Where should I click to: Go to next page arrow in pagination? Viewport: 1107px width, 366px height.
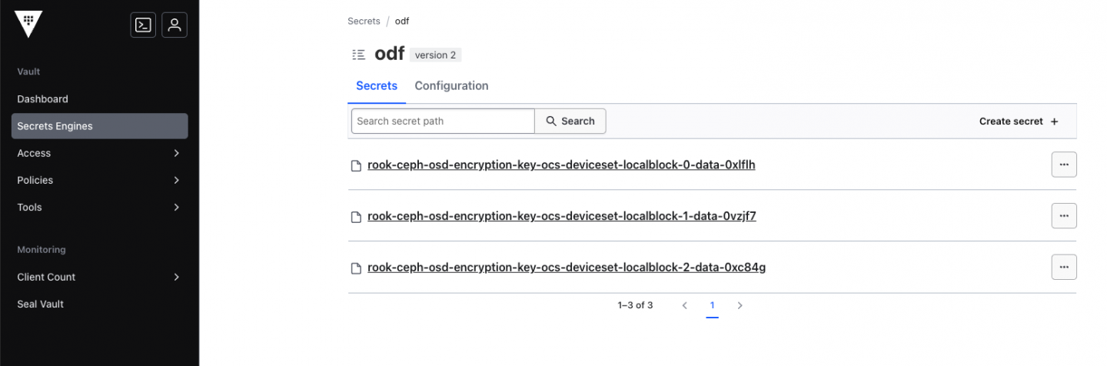click(740, 305)
